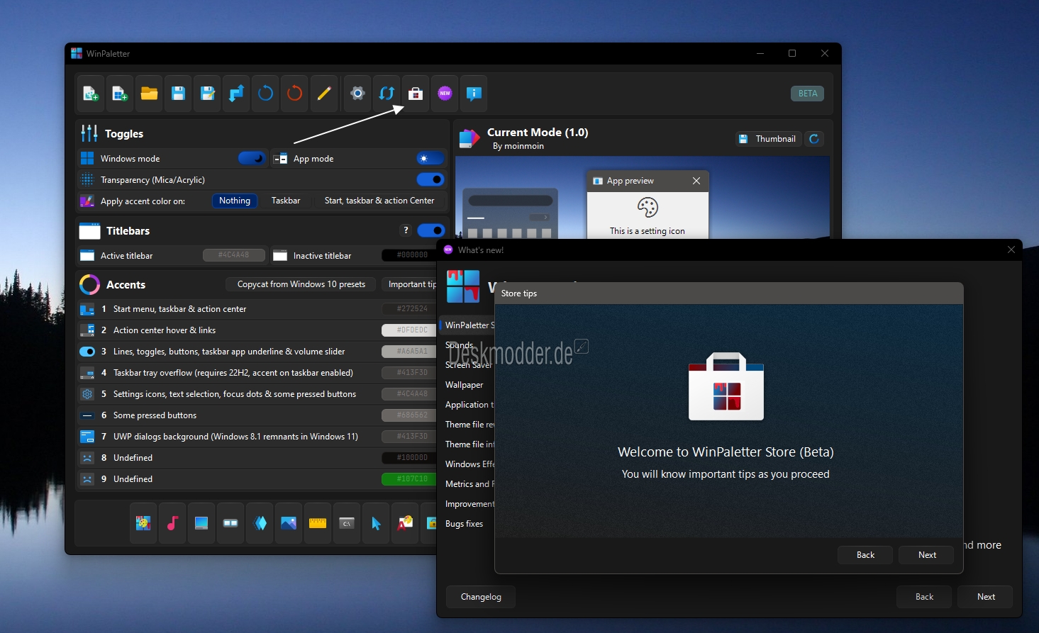Open the command prompt terminal icon
Image resolution: width=1039 pixels, height=633 pixels.
[x=347, y=523]
